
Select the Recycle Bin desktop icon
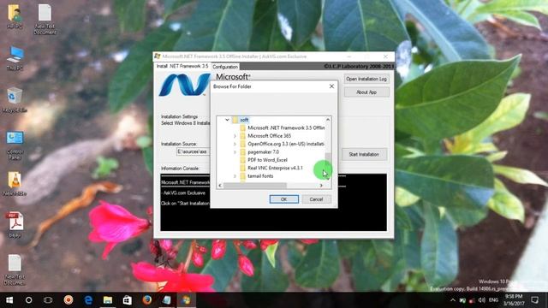pyautogui.click(x=15, y=100)
